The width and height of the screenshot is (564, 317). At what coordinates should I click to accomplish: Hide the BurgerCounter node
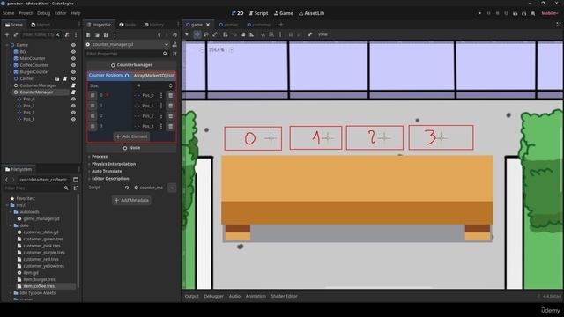(73, 72)
